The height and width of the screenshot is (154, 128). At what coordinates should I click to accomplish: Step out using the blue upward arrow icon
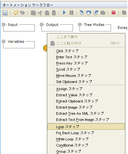[96, 13]
